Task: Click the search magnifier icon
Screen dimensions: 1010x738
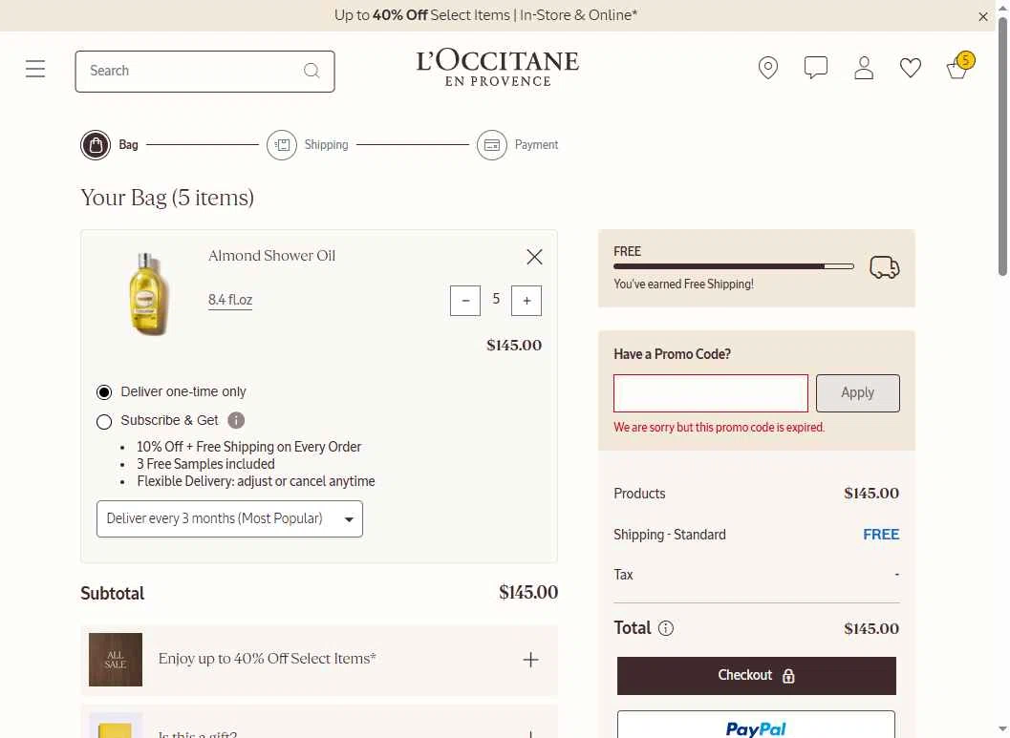Action: 312,71
